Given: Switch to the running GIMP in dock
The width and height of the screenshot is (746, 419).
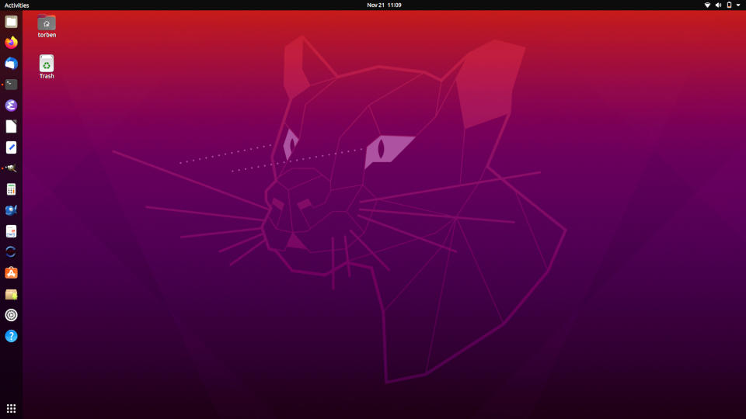Looking at the screenshot, I should [11, 168].
